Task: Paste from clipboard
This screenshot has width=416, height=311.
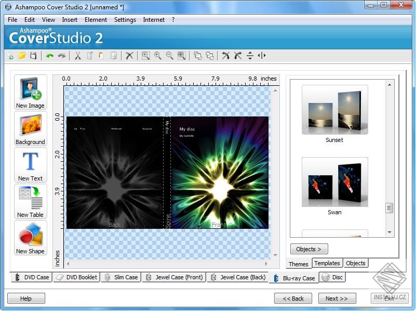Action: (100, 56)
